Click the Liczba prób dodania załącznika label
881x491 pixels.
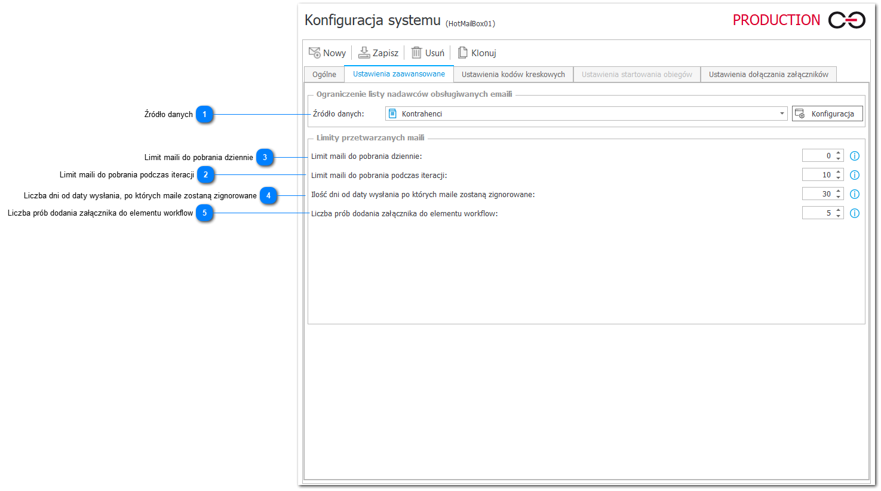tap(404, 214)
